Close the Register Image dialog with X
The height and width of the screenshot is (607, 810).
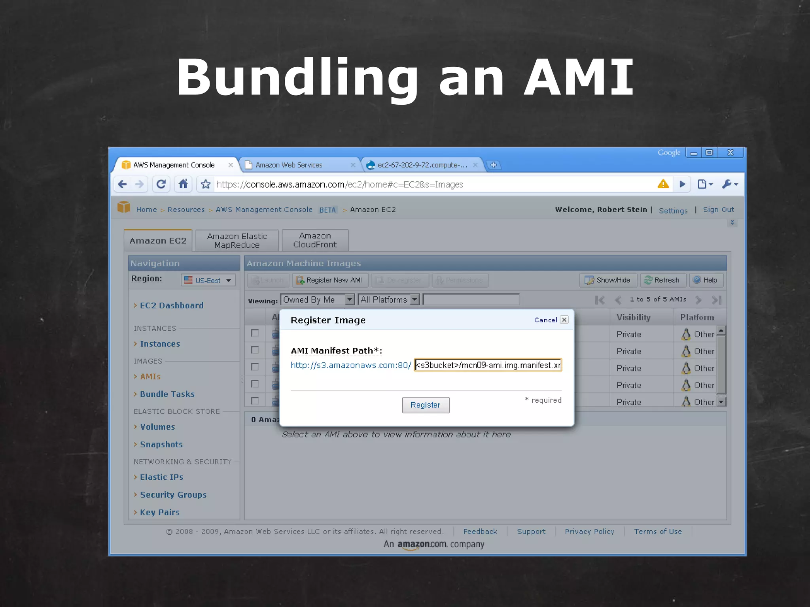coord(564,320)
